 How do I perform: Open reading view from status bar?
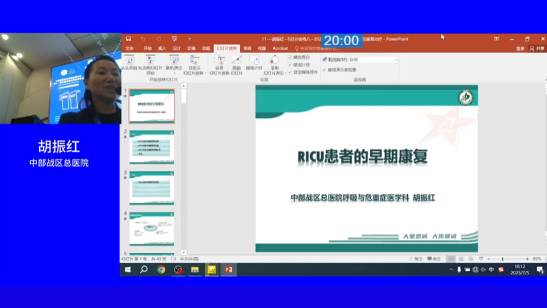(471, 259)
